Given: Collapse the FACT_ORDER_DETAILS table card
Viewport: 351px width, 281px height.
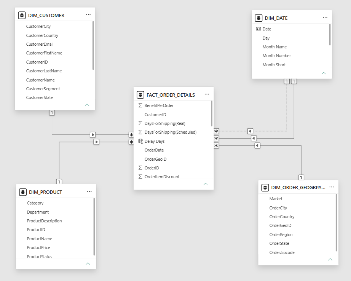Looking at the screenshot, I should 206,184.
